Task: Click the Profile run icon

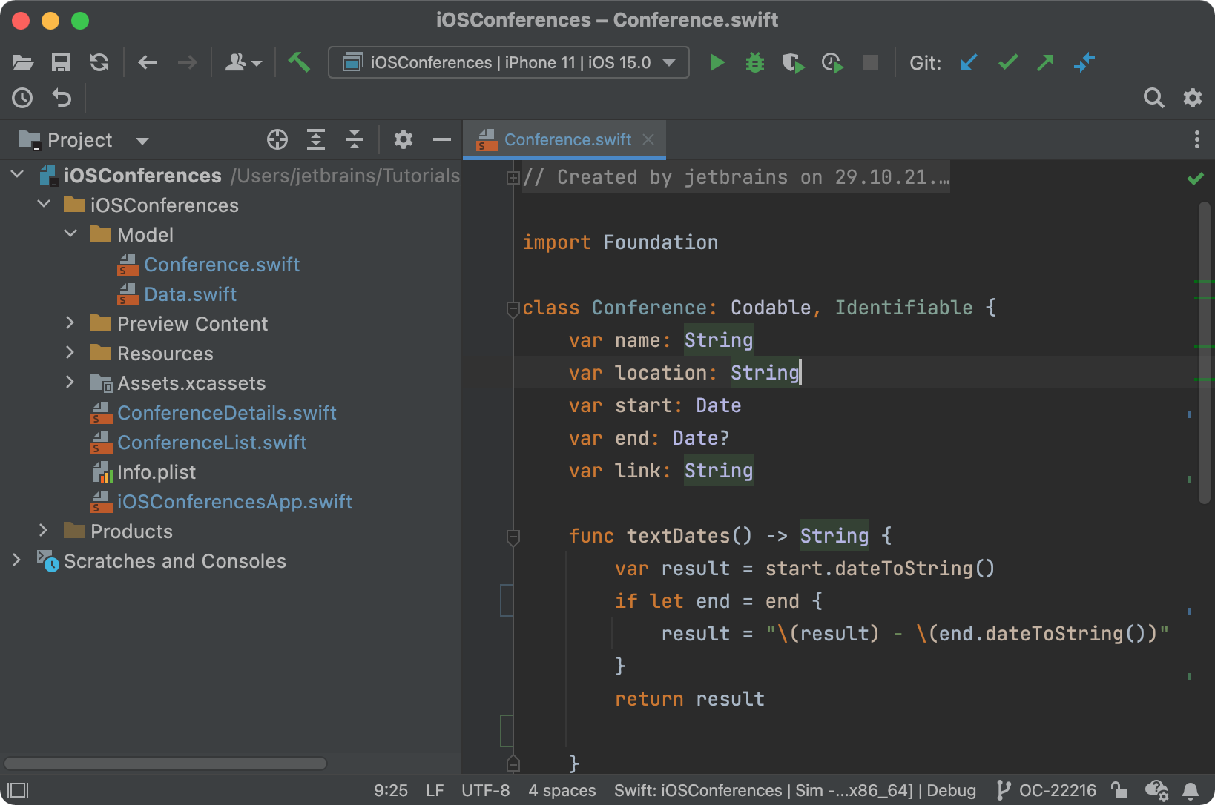Action: pyautogui.click(x=832, y=63)
